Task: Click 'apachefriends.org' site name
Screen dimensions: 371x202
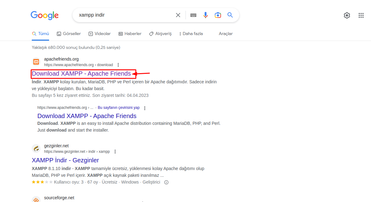Action: pos(61,59)
